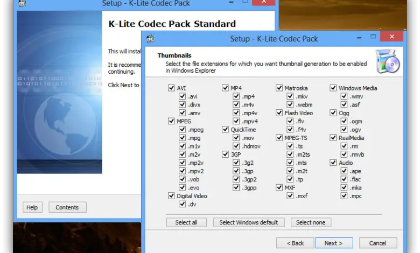Uncheck the .rmvb extension
The width and height of the screenshot is (420, 253).
tap(344, 154)
